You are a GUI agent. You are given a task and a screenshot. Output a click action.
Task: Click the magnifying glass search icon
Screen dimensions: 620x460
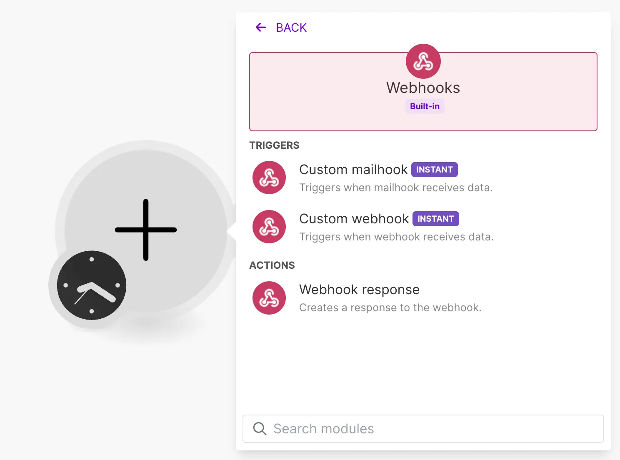[x=260, y=429]
